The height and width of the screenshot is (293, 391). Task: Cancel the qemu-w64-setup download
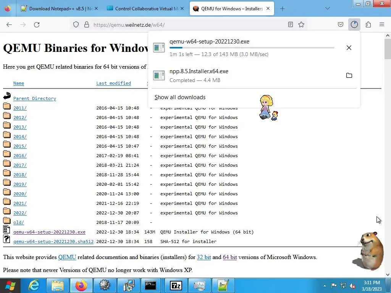[349, 48]
